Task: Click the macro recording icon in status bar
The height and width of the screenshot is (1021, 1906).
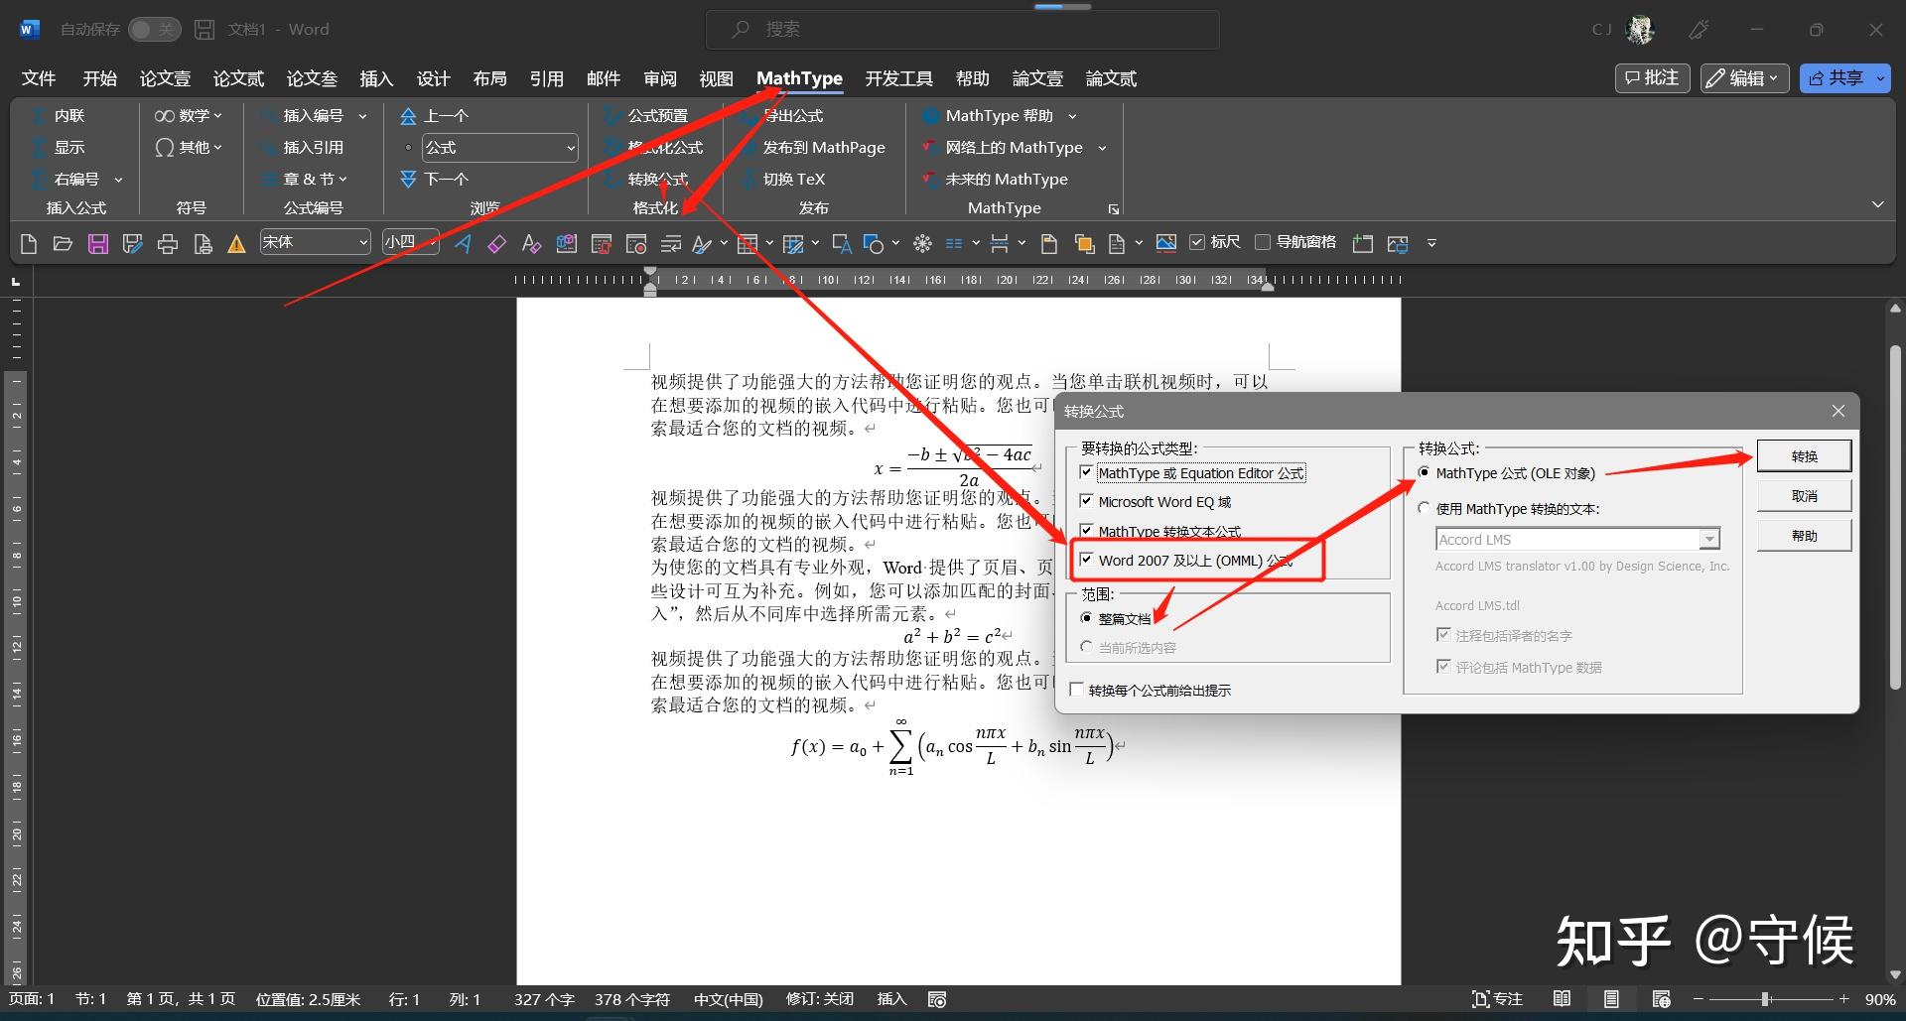Action: tap(937, 999)
